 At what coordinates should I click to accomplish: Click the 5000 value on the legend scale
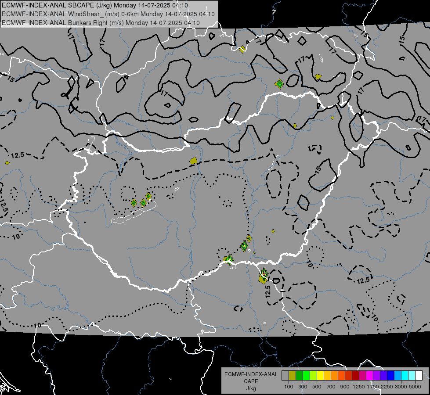pyautogui.click(x=415, y=387)
